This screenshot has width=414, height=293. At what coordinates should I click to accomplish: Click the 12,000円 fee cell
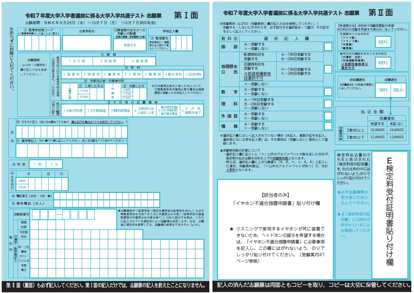[x=396, y=137]
